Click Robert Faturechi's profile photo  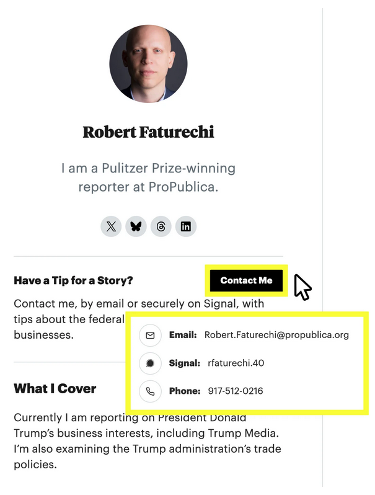coord(148,64)
